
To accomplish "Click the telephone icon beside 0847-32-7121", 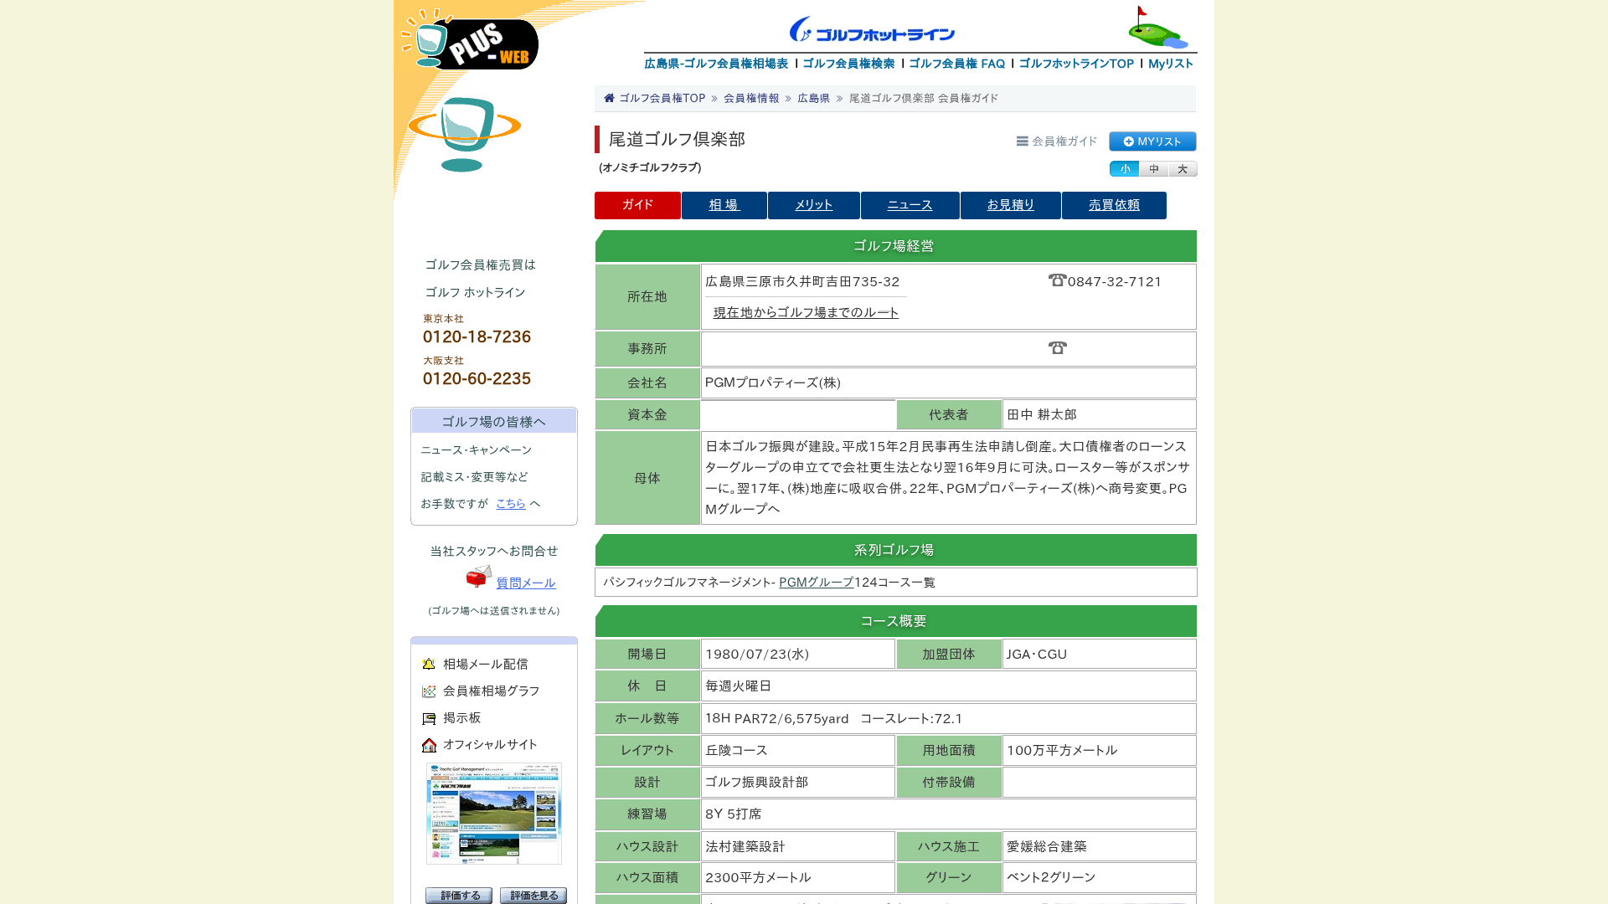I will coord(1057,280).
